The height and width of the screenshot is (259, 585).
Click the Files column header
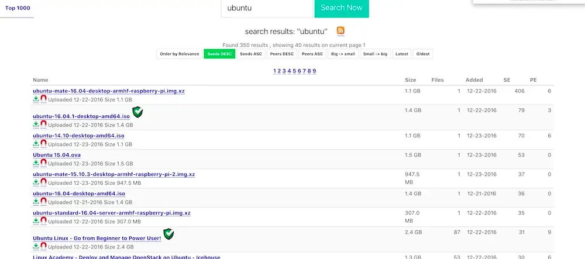tap(438, 80)
